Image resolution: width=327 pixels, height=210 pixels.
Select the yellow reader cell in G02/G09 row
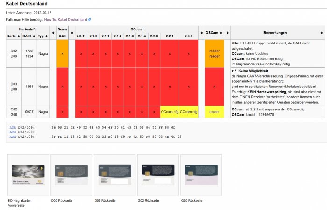coord(214,112)
